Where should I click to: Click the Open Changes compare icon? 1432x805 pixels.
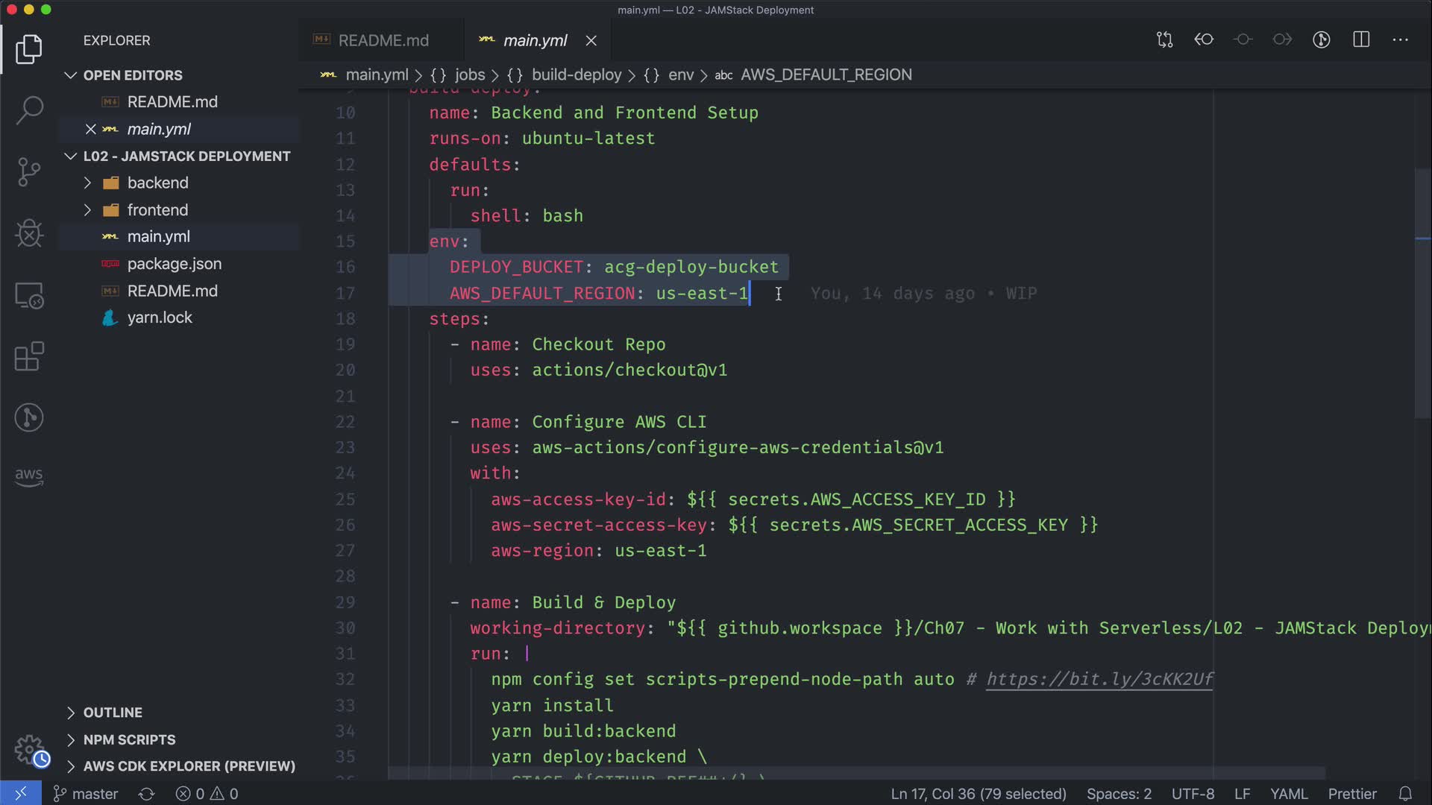pos(1164,40)
